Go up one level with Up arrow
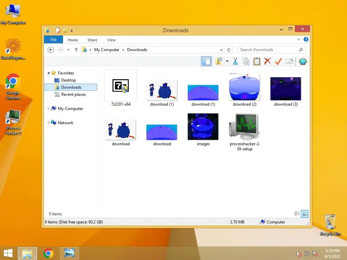The height and width of the screenshot is (260, 347). click(x=76, y=50)
